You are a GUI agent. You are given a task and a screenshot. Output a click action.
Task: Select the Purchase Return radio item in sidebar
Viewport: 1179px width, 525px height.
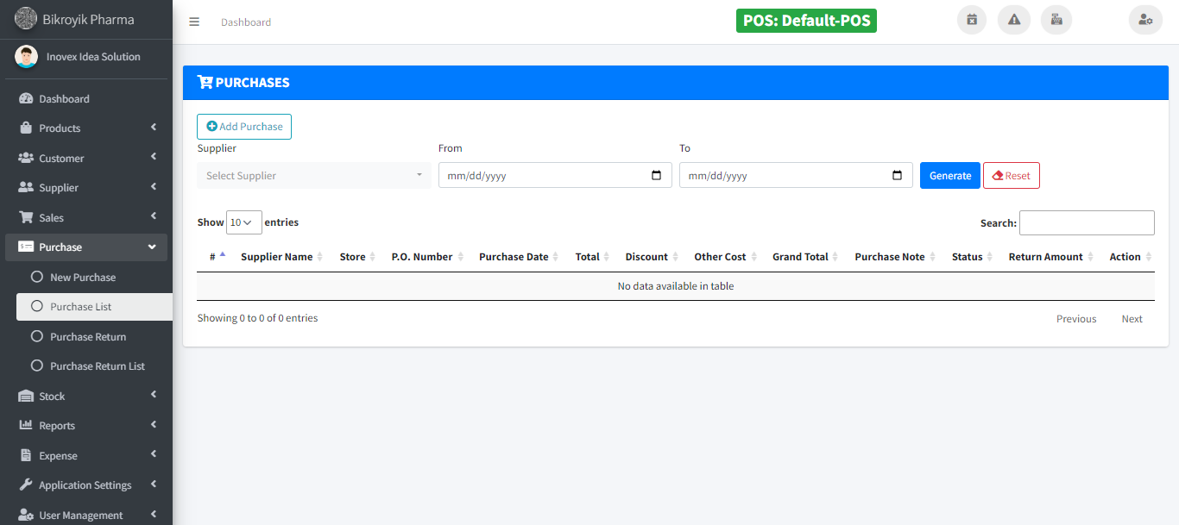click(x=87, y=336)
